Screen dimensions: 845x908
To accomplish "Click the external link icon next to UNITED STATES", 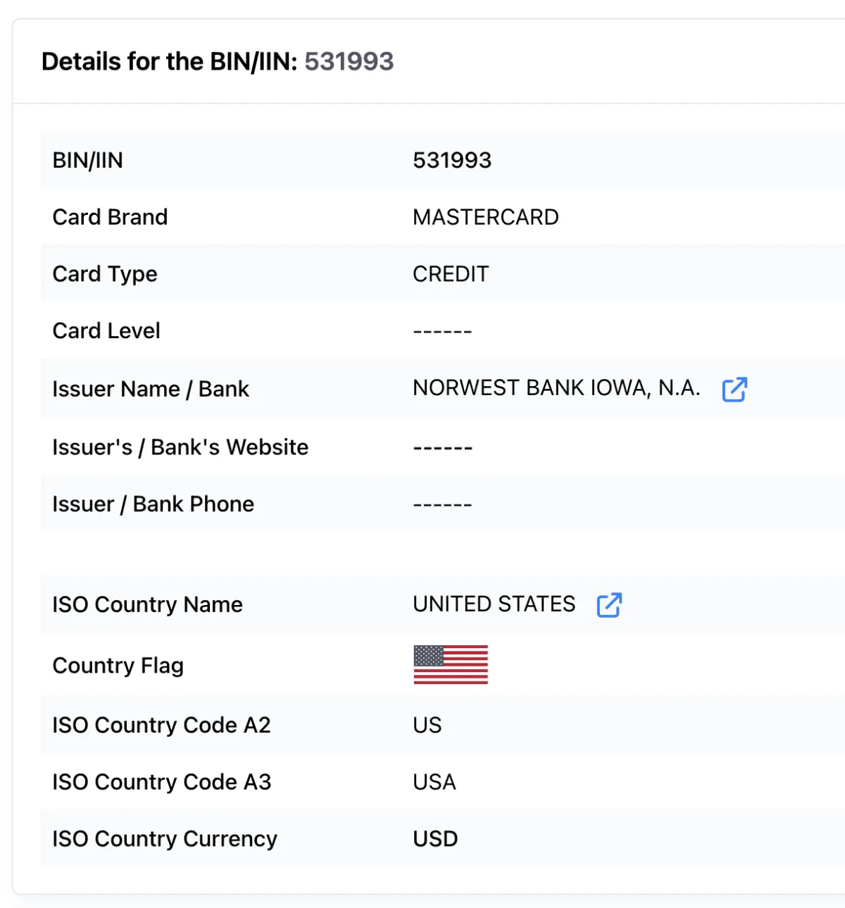I will (x=609, y=604).
